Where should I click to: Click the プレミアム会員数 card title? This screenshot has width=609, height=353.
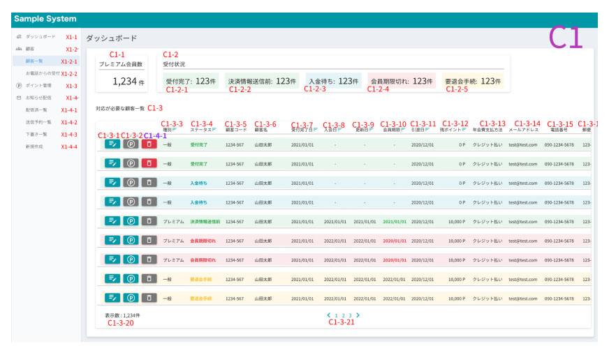121,64
